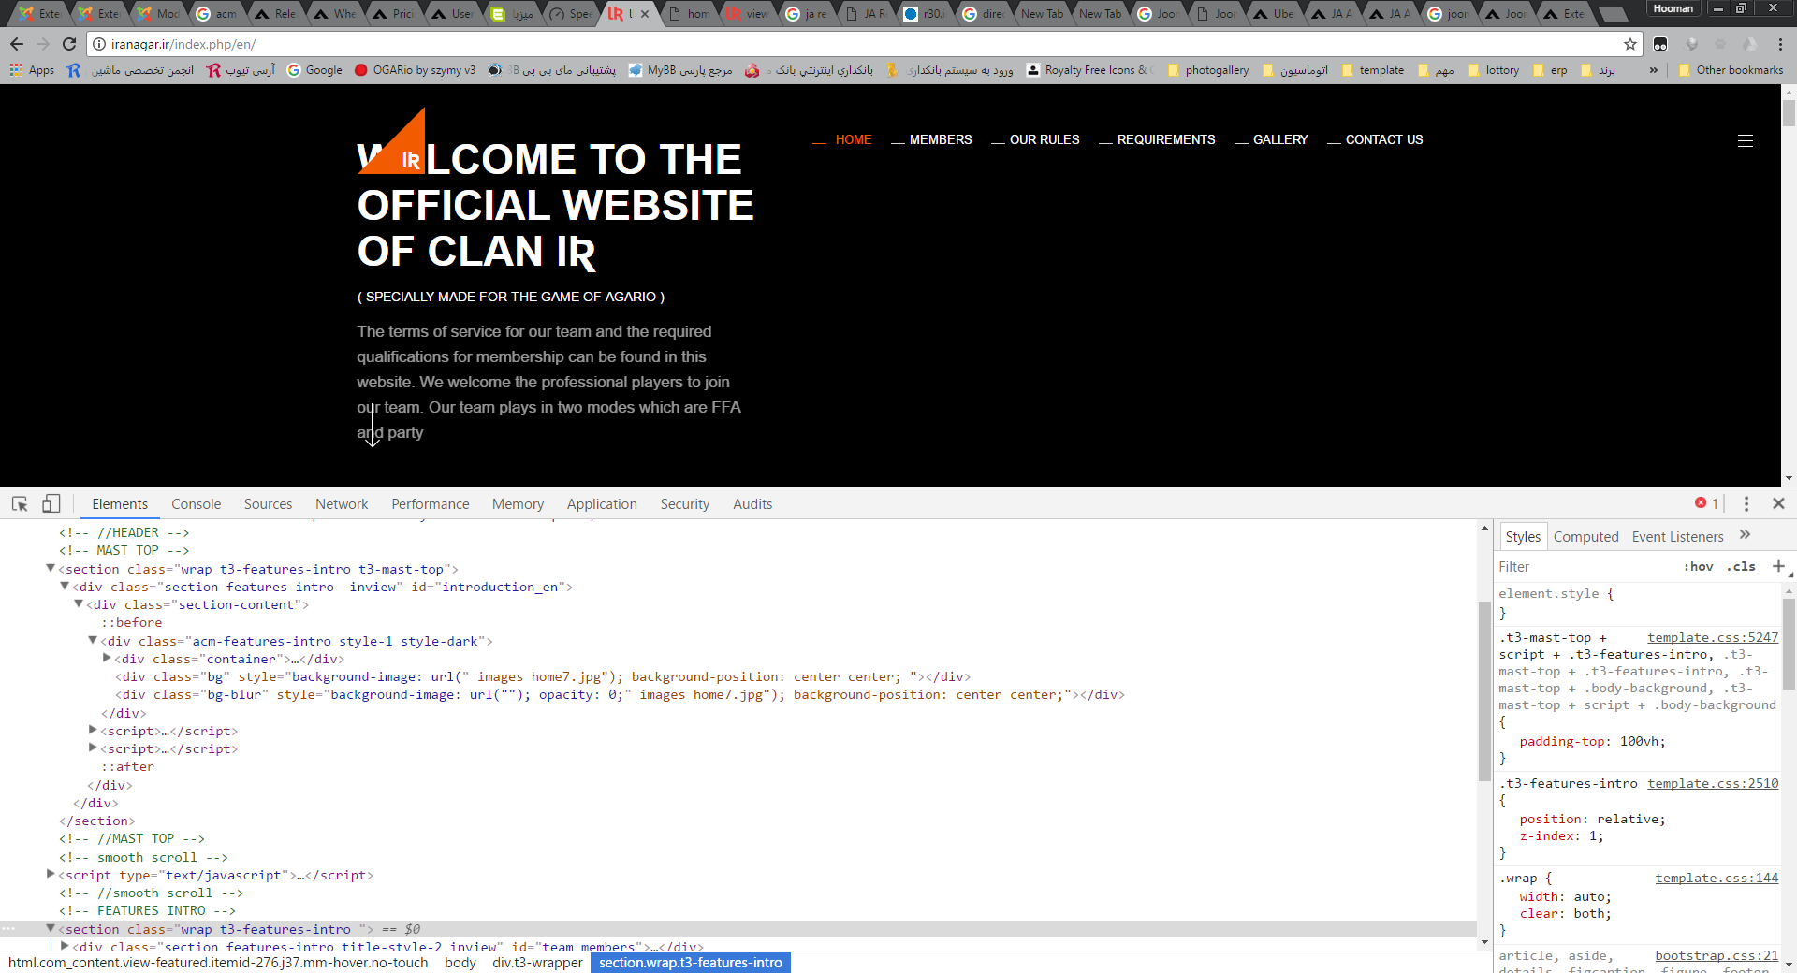Click the Styles filter input field

tap(1582, 567)
